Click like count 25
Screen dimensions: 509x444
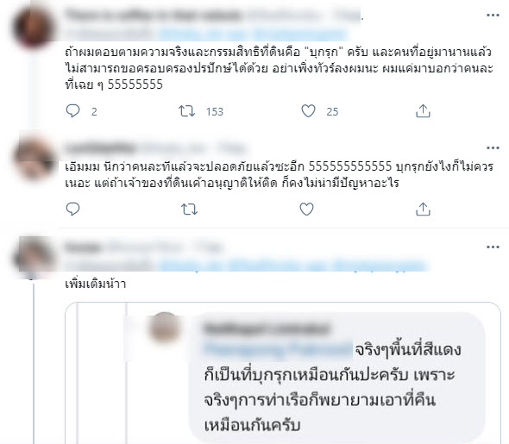[x=332, y=111]
